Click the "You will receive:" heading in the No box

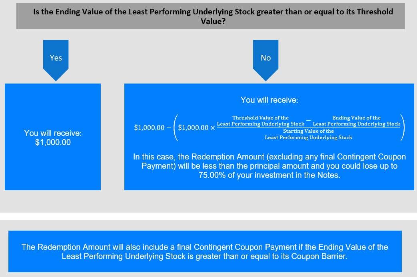click(269, 100)
